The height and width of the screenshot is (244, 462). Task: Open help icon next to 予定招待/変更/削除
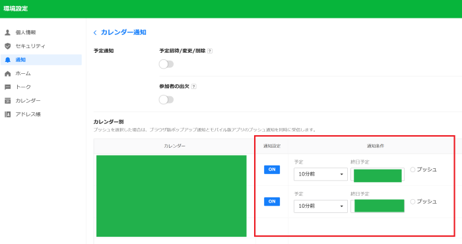[x=210, y=51]
